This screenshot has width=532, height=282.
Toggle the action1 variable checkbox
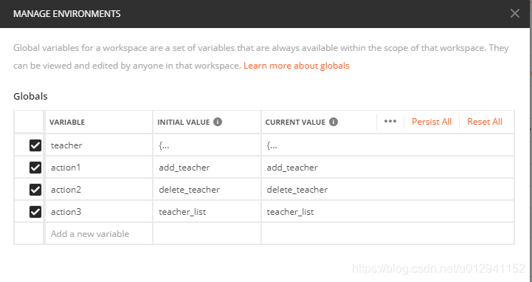[35, 168]
